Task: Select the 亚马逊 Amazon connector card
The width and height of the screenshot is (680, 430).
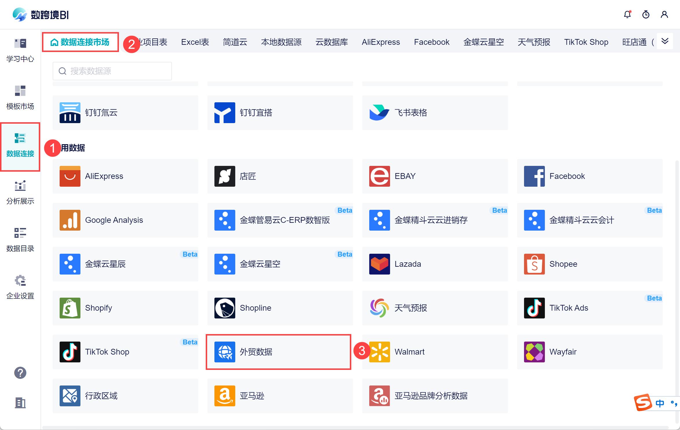Action: (280, 396)
